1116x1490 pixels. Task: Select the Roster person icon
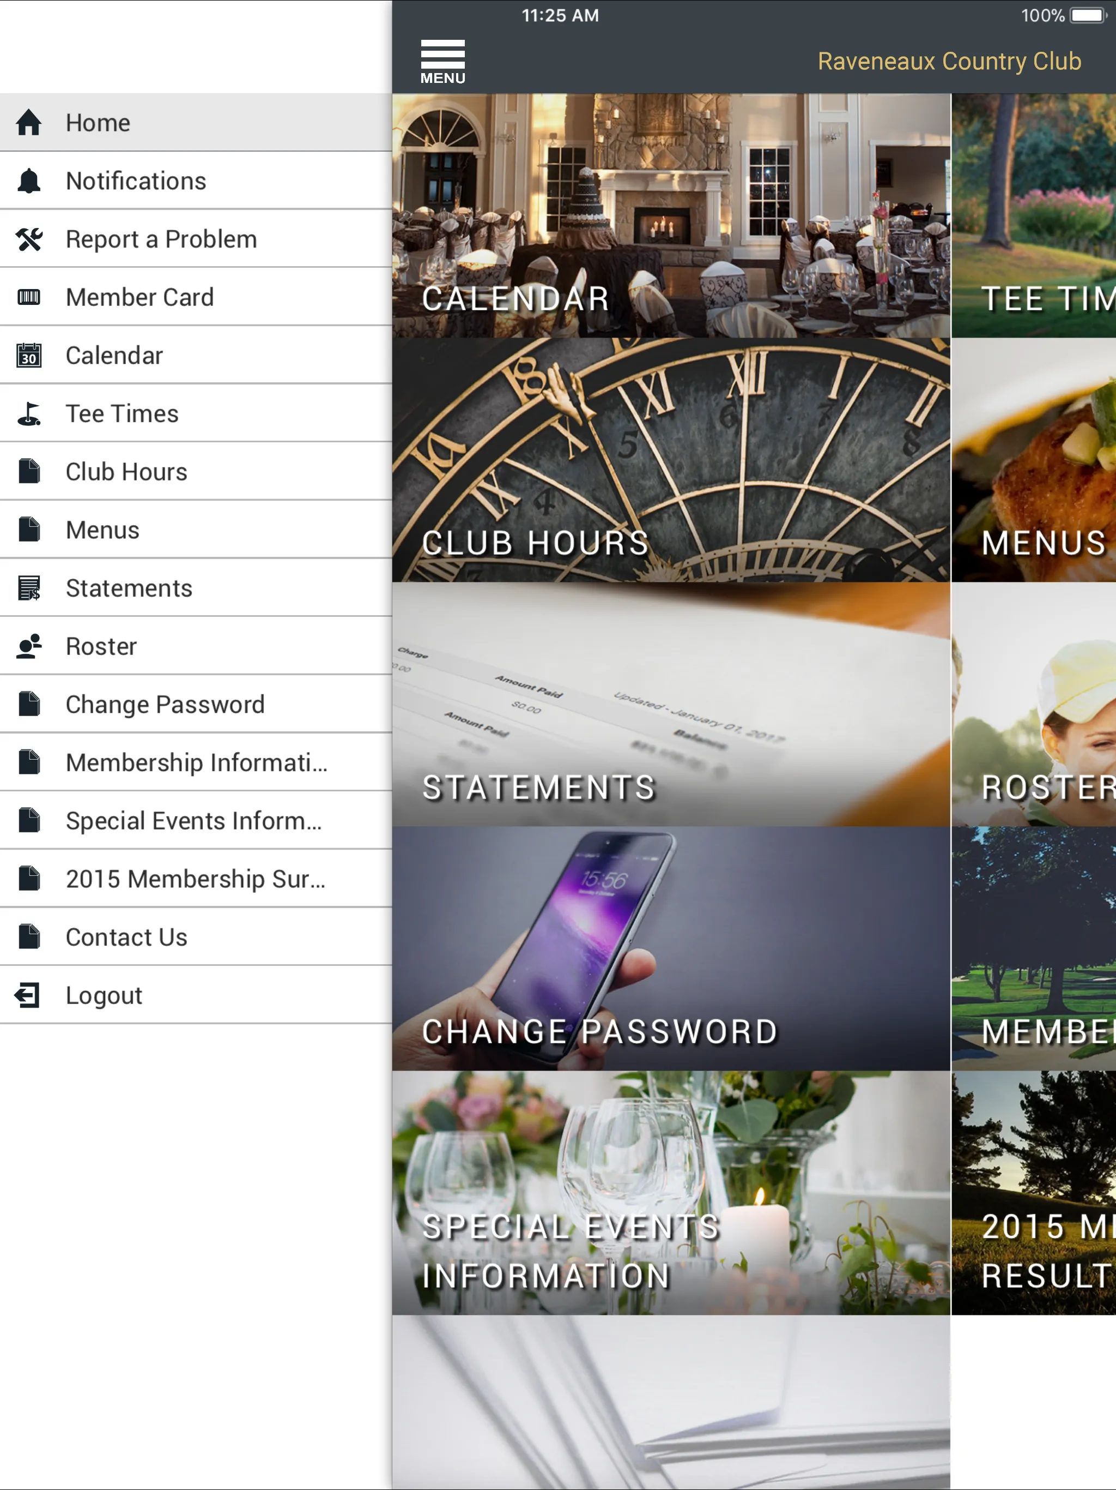31,645
